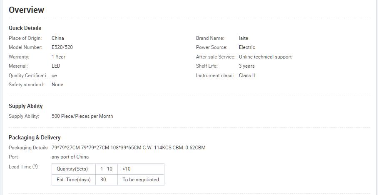The image size is (378, 195).
Task: Select the Supply Ability section heading
Action: 26,106
